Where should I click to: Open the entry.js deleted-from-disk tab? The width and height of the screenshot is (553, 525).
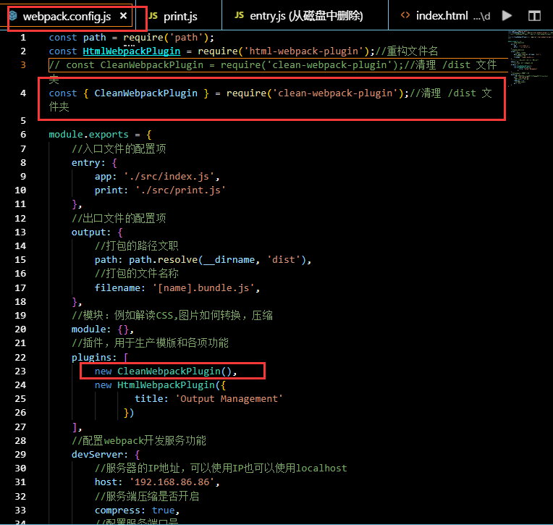(306, 16)
